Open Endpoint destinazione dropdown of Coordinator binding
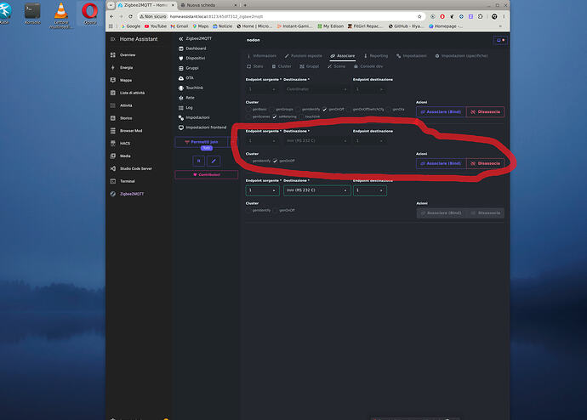 click(370, 89)
